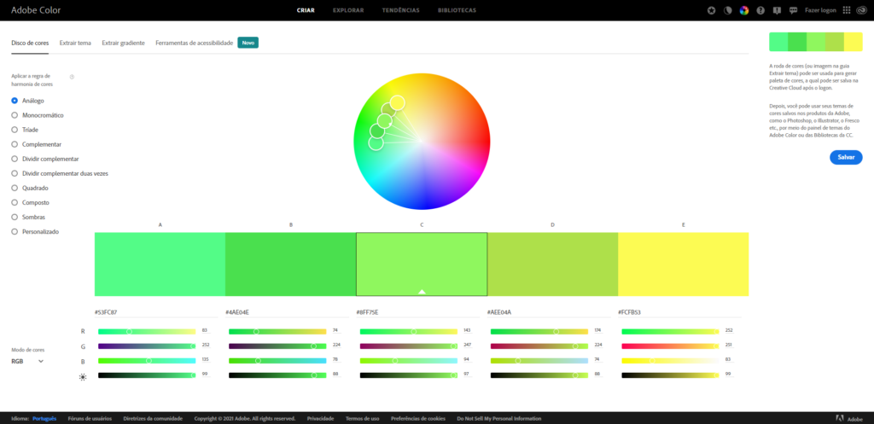
Task: Open the TENDÊNCIAS menu
Action: click(401, 10)
